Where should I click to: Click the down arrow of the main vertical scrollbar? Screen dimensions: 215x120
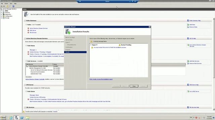click(x=214, y=109)
